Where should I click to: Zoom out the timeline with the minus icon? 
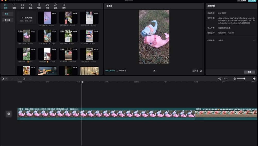pos(235,79)
